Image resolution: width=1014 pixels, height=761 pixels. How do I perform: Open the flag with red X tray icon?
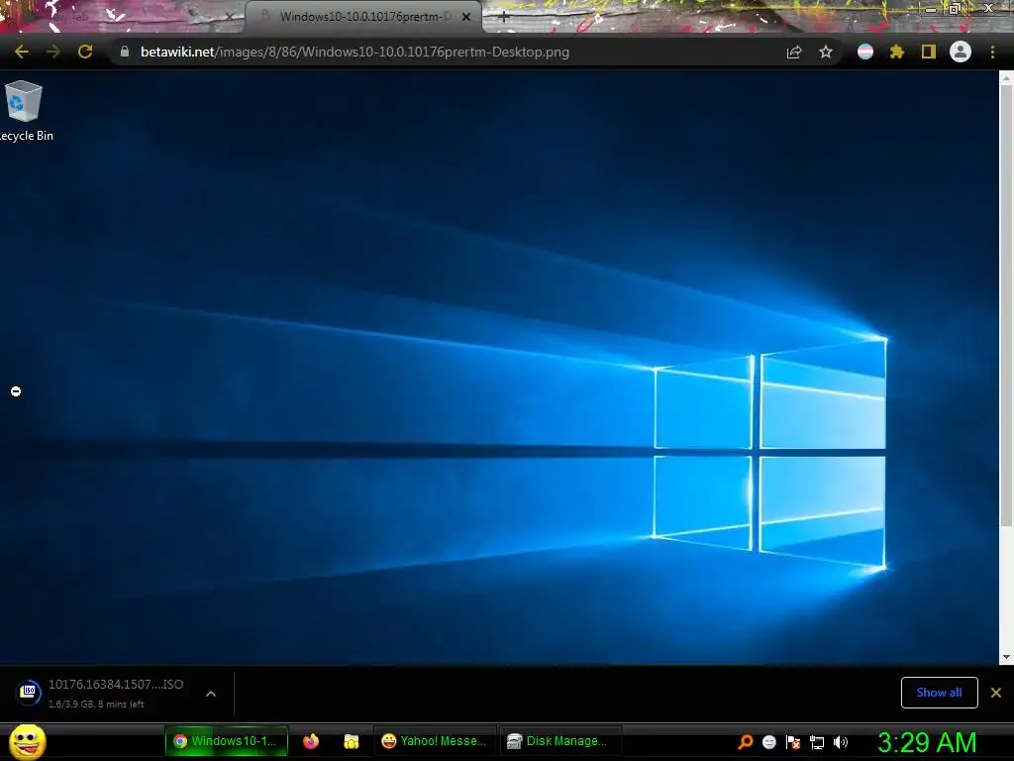[x=793, y=742]
